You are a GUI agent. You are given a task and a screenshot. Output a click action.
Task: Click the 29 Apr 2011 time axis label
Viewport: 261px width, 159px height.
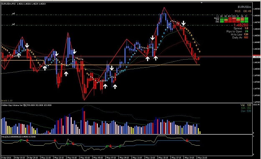click(6, 157)
